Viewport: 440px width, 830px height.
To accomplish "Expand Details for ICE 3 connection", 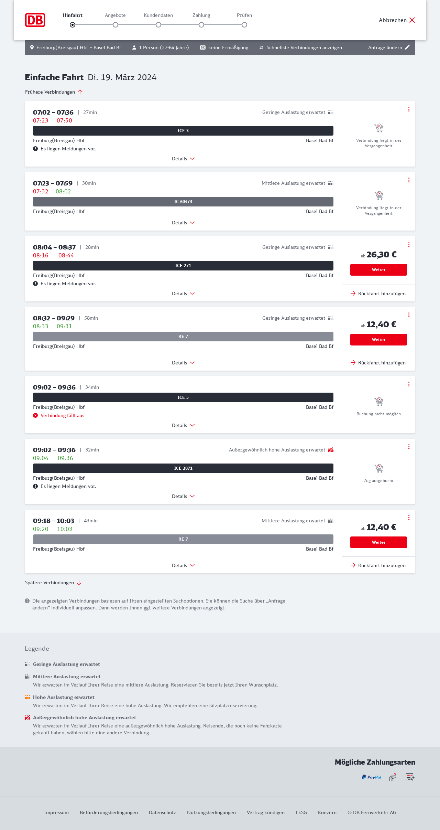I will click(x=183, y=159).
